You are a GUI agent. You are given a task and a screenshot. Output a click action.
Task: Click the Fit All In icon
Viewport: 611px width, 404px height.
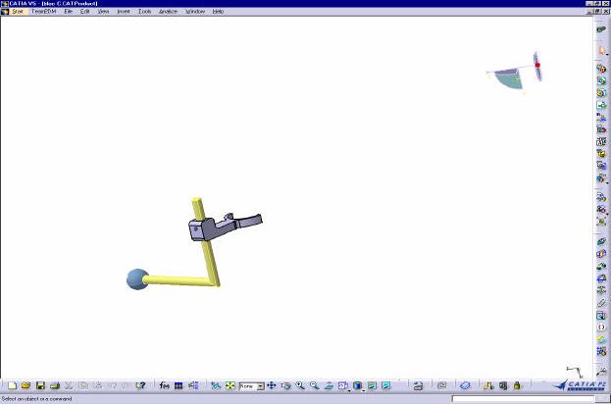229,386
